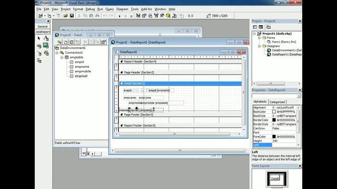Click the BackColor property color swatch
337x189 pixels.
point(274,112)
